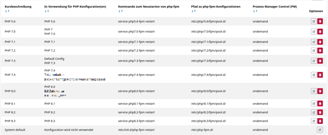Open the edit icon for PHP 7.0
This screenshot has height=135, width=328.
click(314, 32)
